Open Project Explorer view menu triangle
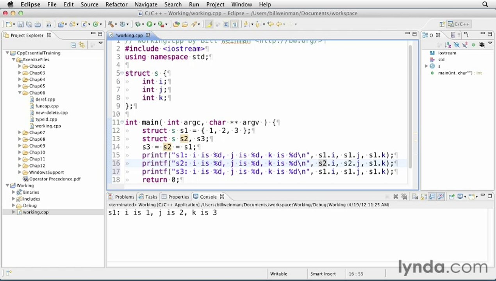Screen dimensions: 496x281 [x=100, y=44]
